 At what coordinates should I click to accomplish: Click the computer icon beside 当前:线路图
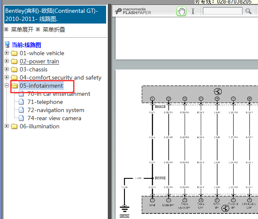coord(7,44)
